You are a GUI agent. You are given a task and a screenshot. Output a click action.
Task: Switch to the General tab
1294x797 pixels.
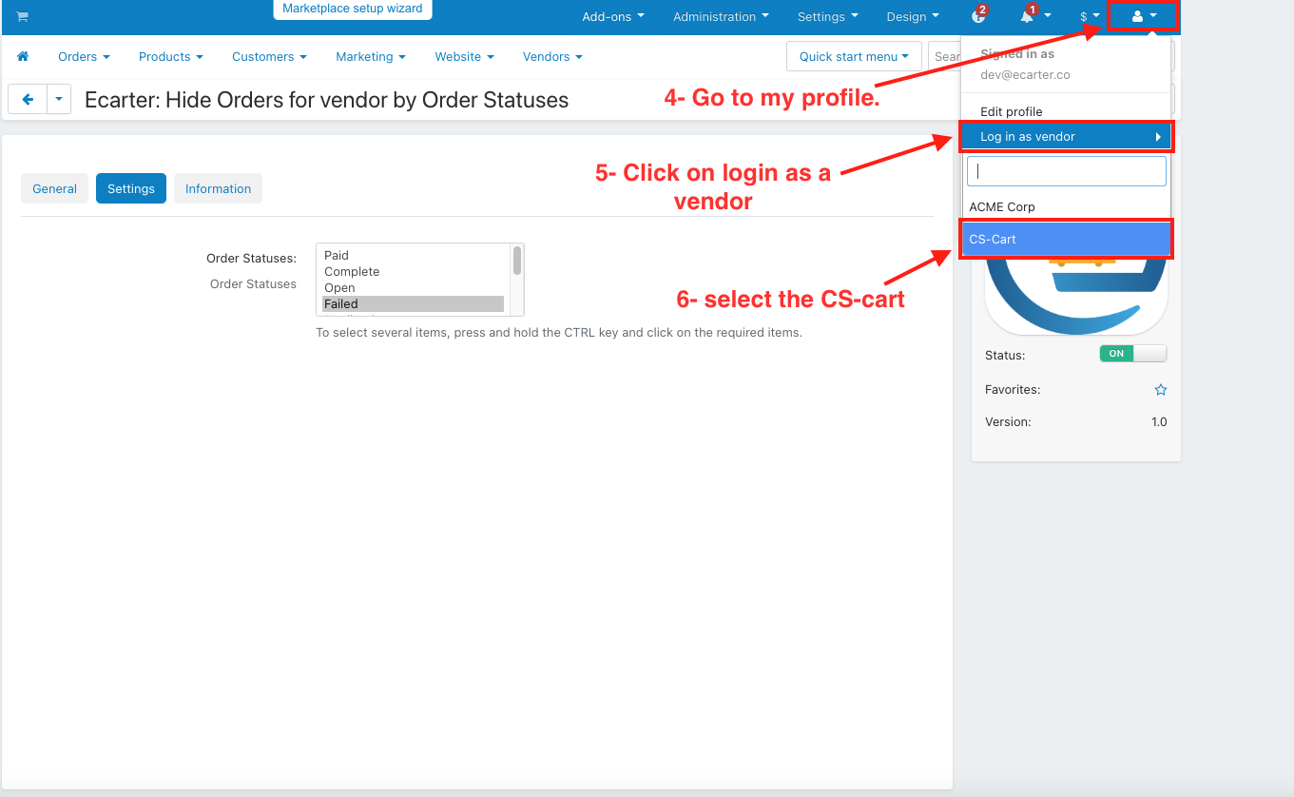(54, 188)
